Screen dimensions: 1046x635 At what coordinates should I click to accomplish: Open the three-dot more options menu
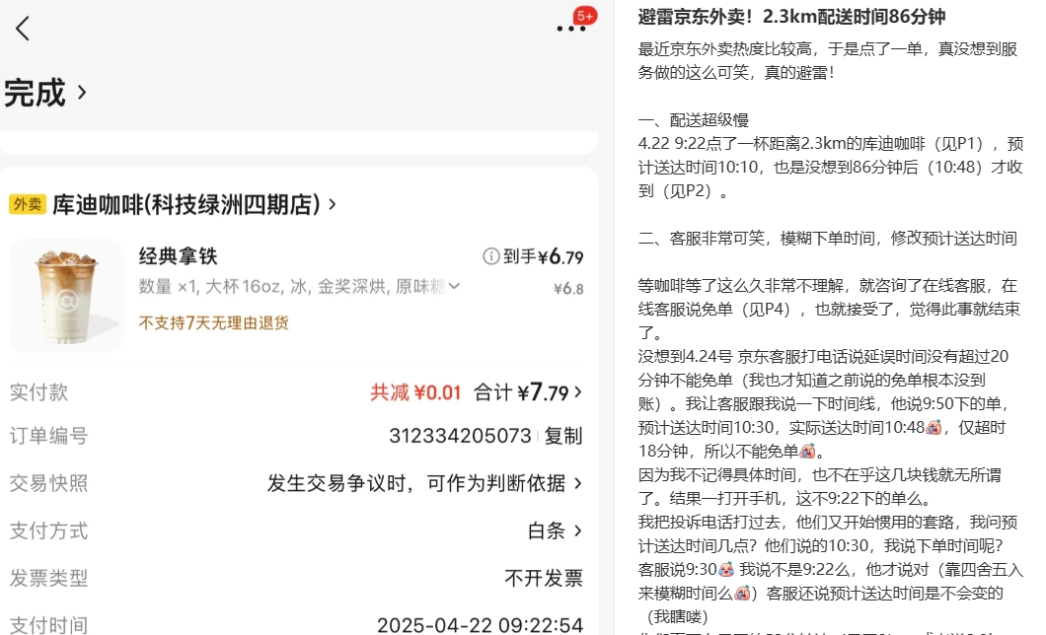tap(570, 29)
